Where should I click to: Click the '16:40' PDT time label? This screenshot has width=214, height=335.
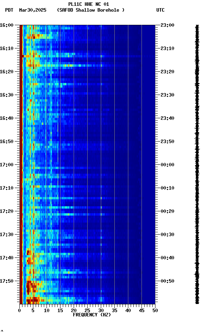7,118
